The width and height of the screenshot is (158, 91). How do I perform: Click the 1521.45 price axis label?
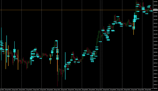[156, 23]
